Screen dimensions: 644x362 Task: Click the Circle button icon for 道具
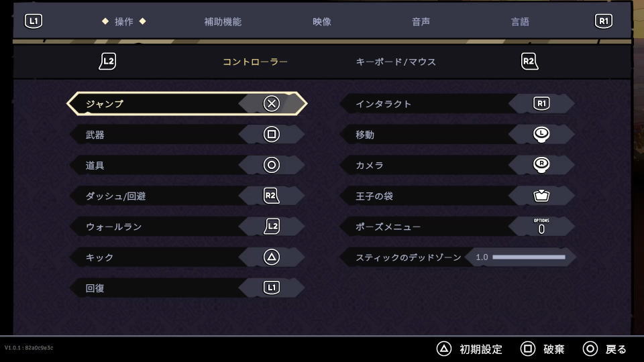point(272,165)
